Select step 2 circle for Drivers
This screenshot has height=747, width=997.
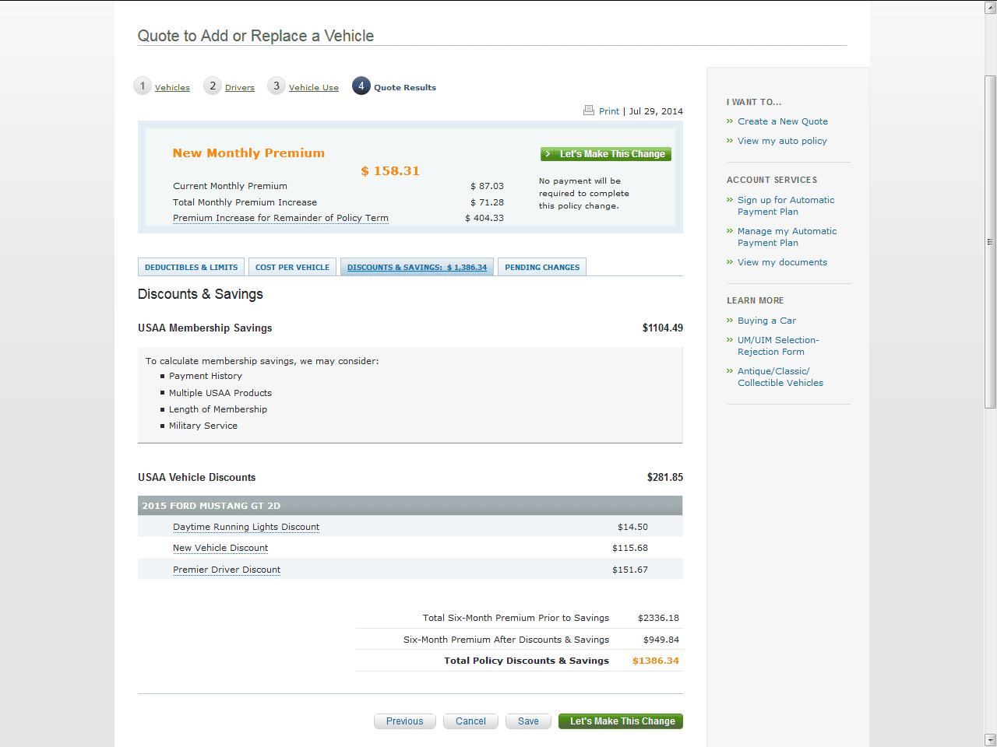point(213,86)
